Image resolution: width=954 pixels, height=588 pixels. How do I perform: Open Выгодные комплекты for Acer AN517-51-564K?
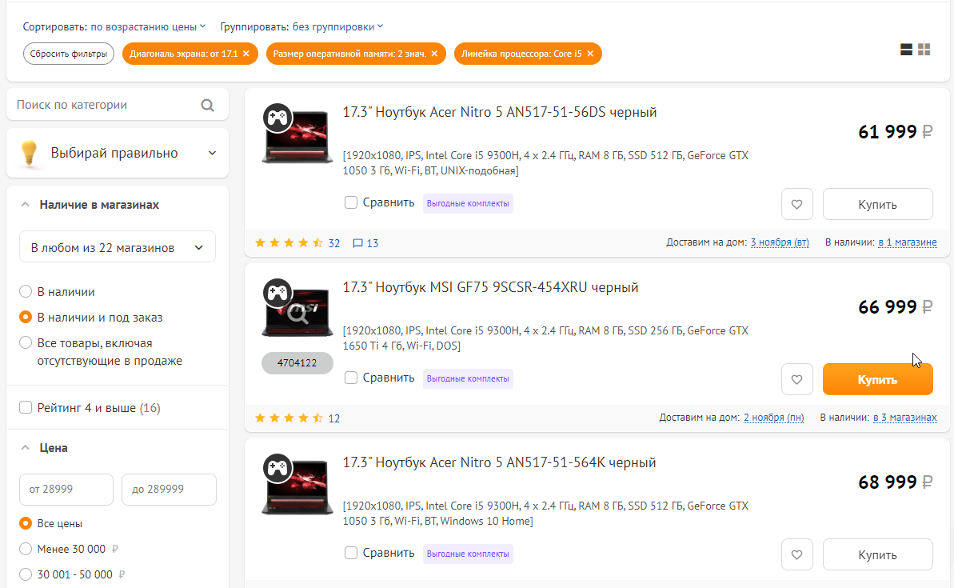[x=468, y=554]
